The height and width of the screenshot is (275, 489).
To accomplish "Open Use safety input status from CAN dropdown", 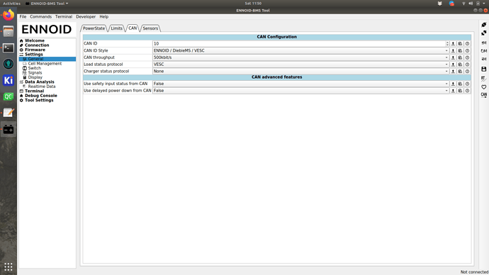I will point(301,84).
